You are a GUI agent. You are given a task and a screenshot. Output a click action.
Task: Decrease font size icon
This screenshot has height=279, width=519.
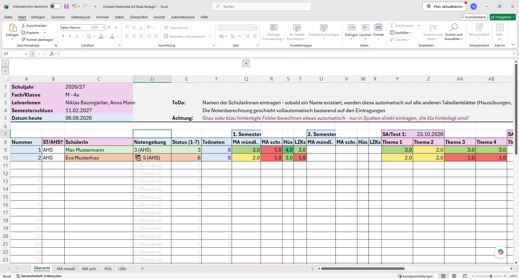pyautogui.click(x=116, y=28)
